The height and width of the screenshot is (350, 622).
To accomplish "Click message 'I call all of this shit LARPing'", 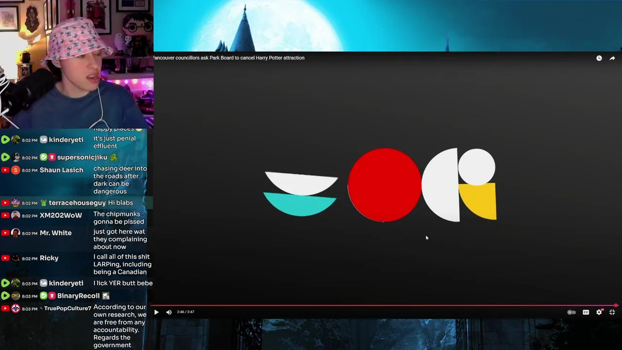I will coord(122,264).
